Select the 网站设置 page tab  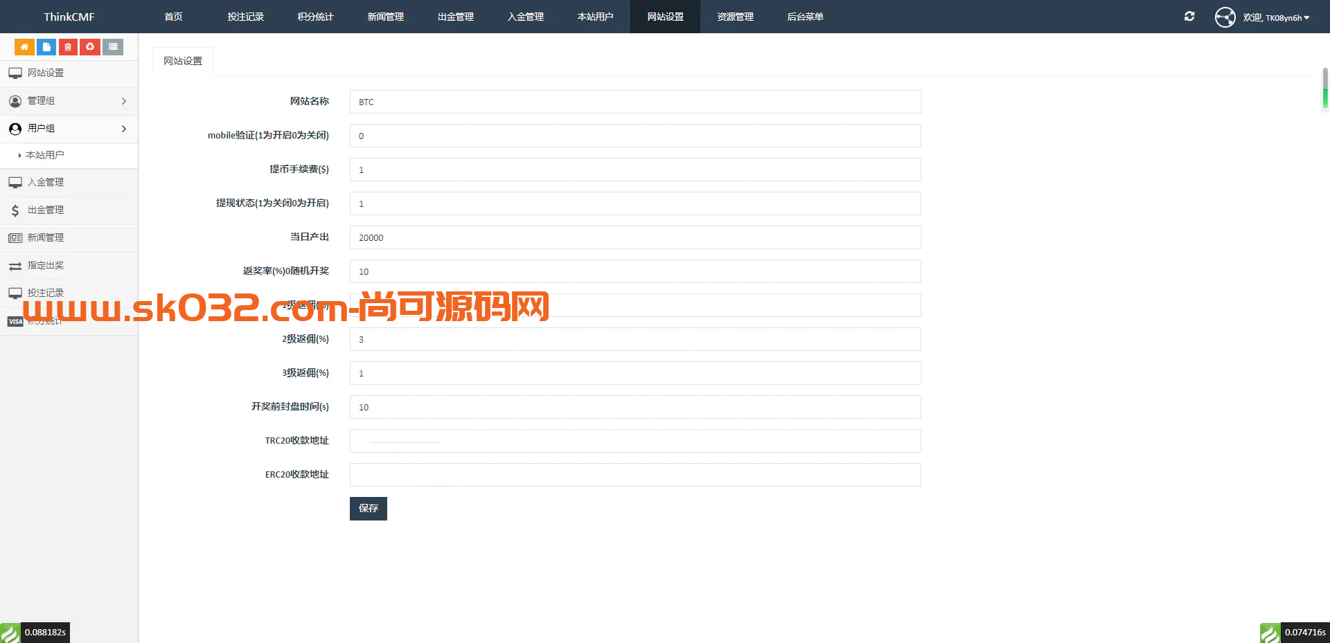point(183,62)
